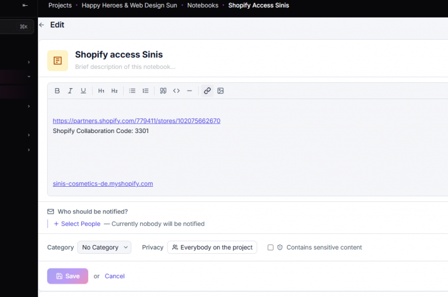Click the envelope icon by notification prompt
Viewport: 448px width, 297px height.
[x=51, y=212]
